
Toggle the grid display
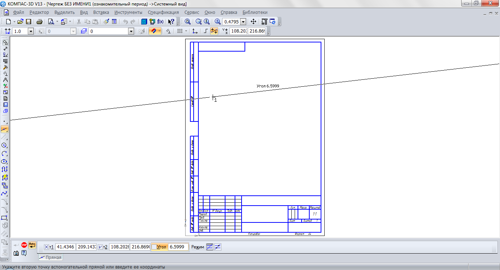180,31
